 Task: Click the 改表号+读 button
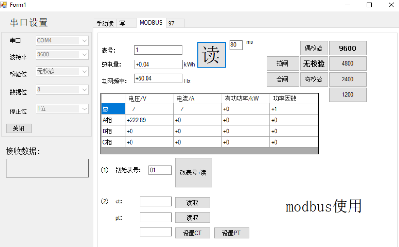point(193,173)
